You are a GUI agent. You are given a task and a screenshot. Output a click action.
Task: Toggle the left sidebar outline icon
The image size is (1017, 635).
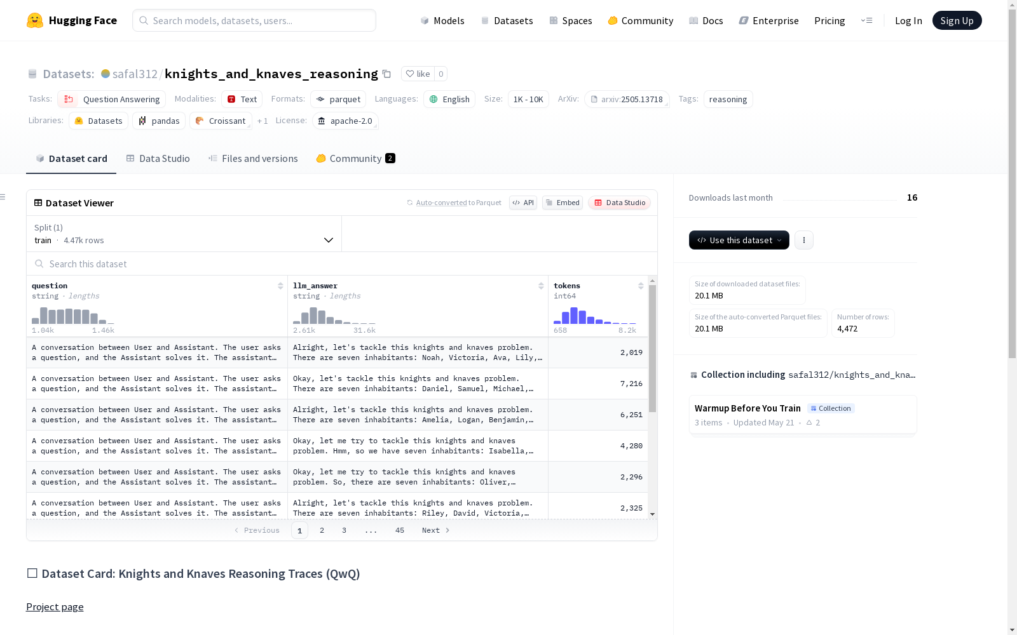[3, 197]
